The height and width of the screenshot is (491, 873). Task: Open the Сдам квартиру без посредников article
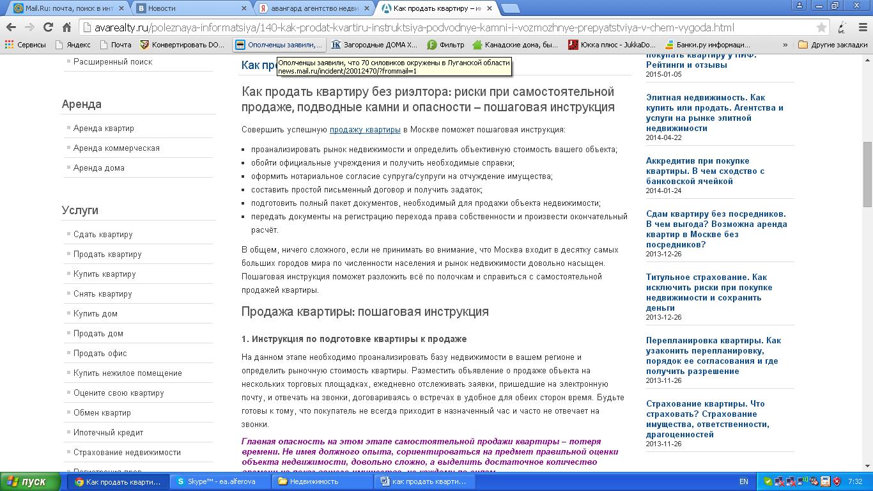click(x=716, y=229)
